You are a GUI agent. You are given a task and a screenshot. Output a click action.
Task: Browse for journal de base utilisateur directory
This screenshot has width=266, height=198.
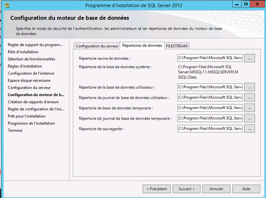tap(250, 98)
